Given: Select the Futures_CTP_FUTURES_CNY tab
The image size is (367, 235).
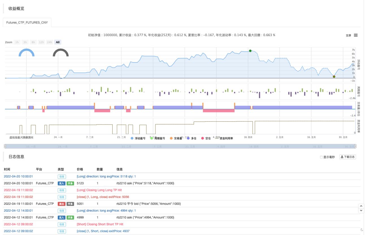Looking at the screenshot, I should 27,22.
